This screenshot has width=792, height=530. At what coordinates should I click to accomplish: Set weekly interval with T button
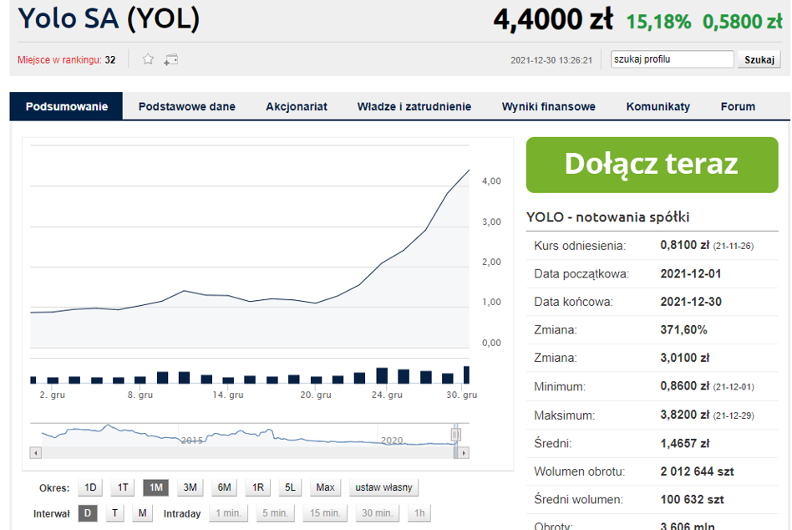click(115, 513)
